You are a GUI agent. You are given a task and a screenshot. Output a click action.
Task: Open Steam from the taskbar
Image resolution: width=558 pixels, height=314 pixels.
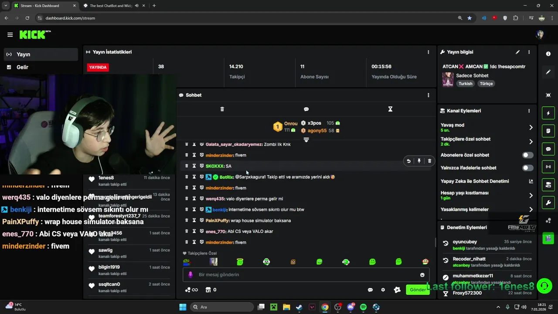[x=299, y=307]
